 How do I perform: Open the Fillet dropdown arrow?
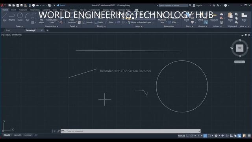point(115,22)
